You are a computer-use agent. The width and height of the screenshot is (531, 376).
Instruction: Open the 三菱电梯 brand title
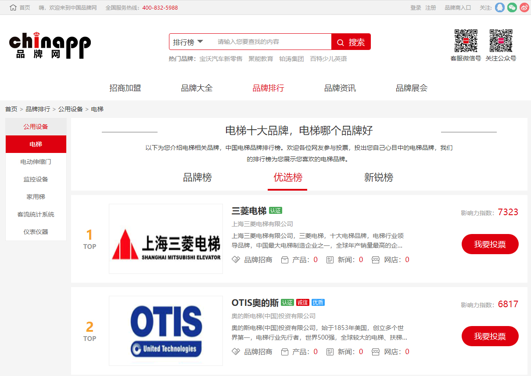click(x=249, y=211)
